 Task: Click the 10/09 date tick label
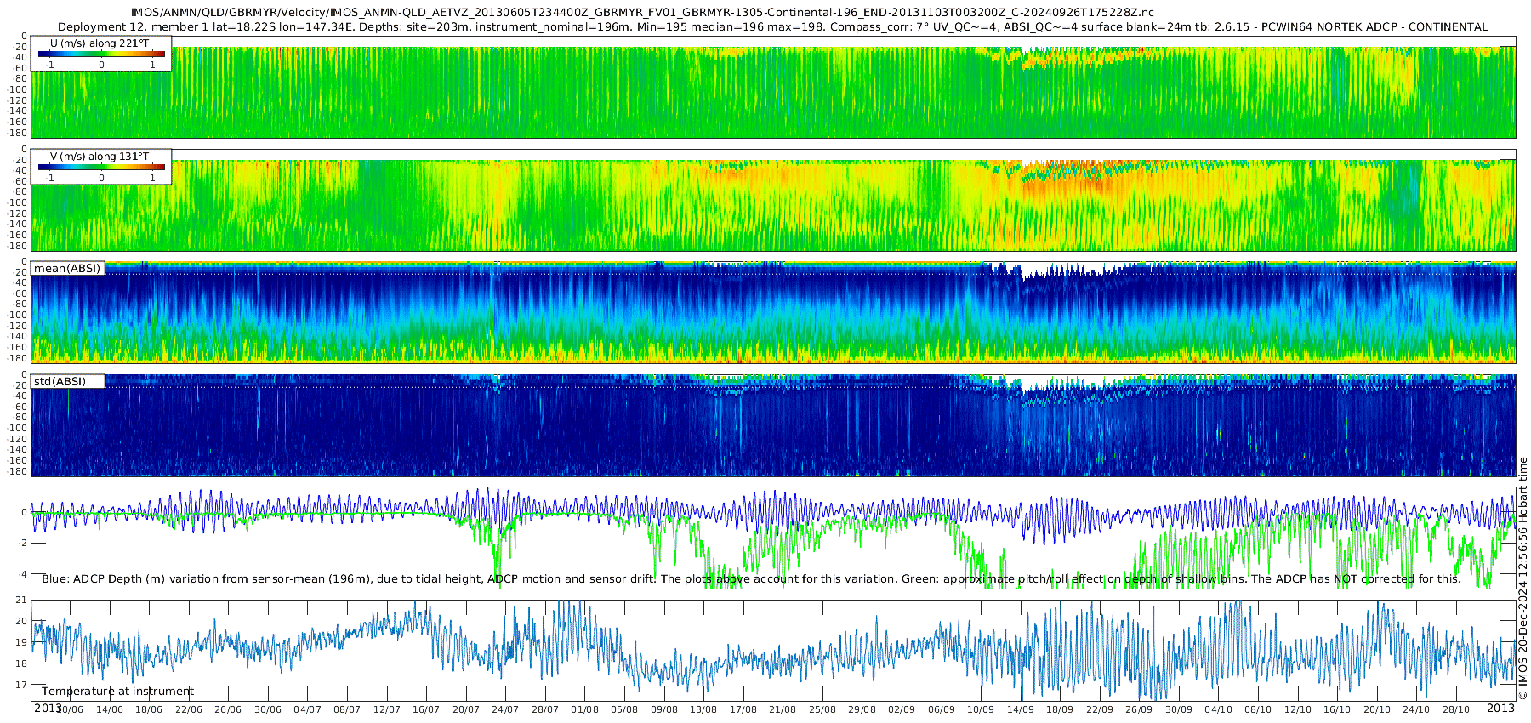[x=981, y=709]
